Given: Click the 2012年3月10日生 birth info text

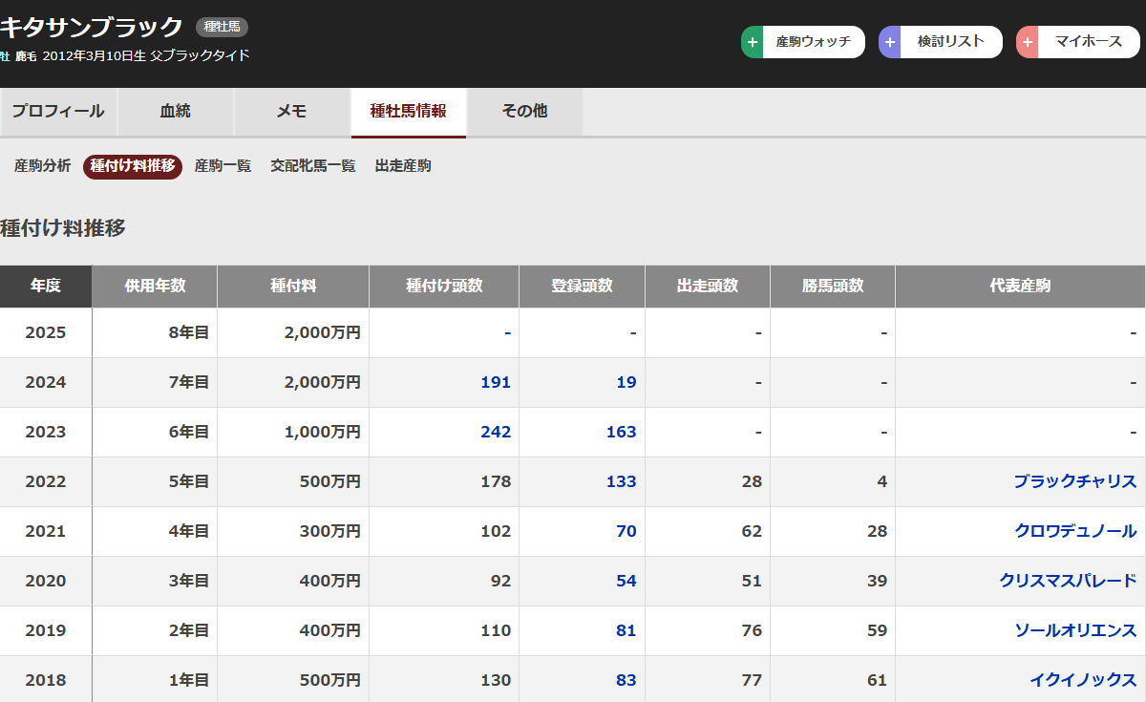Looking at the screenshot, I should click(x=94, y=56).
